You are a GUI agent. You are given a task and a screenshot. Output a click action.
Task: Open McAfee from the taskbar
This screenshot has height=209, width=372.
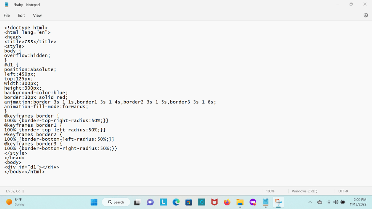click(214, 202)
